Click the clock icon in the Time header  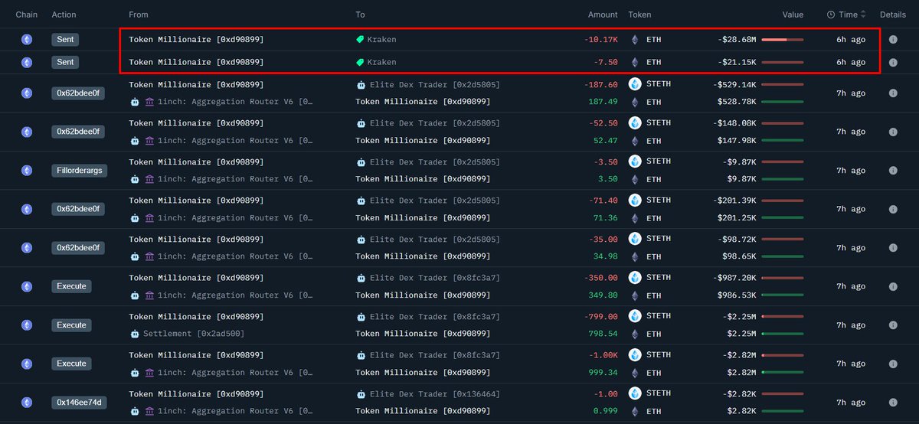point(831,15)
